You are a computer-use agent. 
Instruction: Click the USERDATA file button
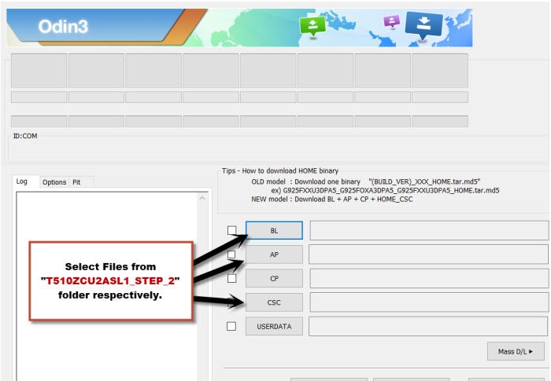274,326
